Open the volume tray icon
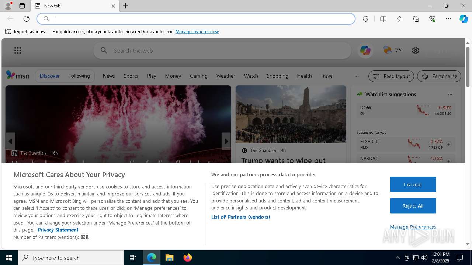Screen dimensions: 472x265 pos(424,258)
